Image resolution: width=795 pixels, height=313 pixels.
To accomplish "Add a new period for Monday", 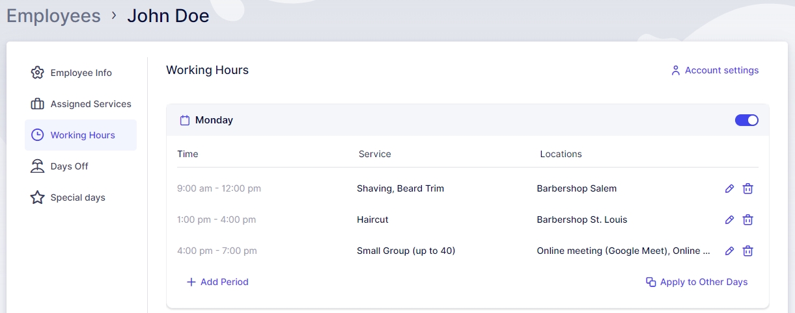I will point(217,282).
